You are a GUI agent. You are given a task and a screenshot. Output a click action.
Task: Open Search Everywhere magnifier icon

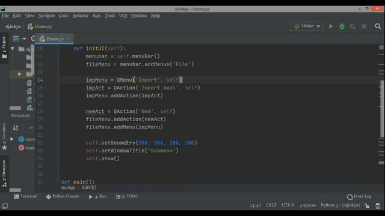(378, 26)
